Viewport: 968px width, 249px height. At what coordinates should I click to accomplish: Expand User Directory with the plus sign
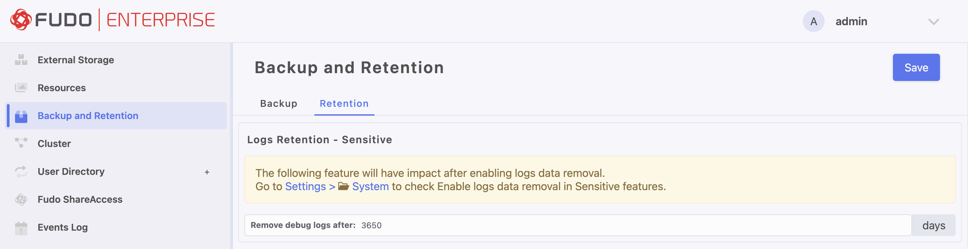[x=207, y=172]
